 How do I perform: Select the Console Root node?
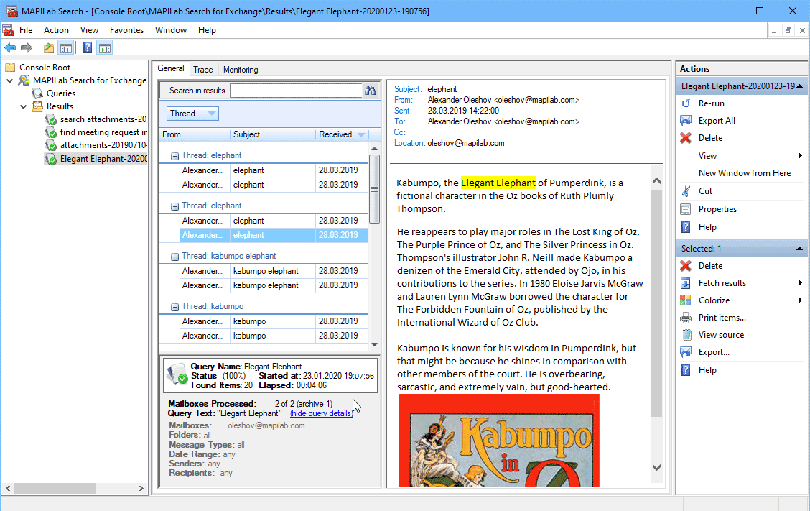coord(45,68)
